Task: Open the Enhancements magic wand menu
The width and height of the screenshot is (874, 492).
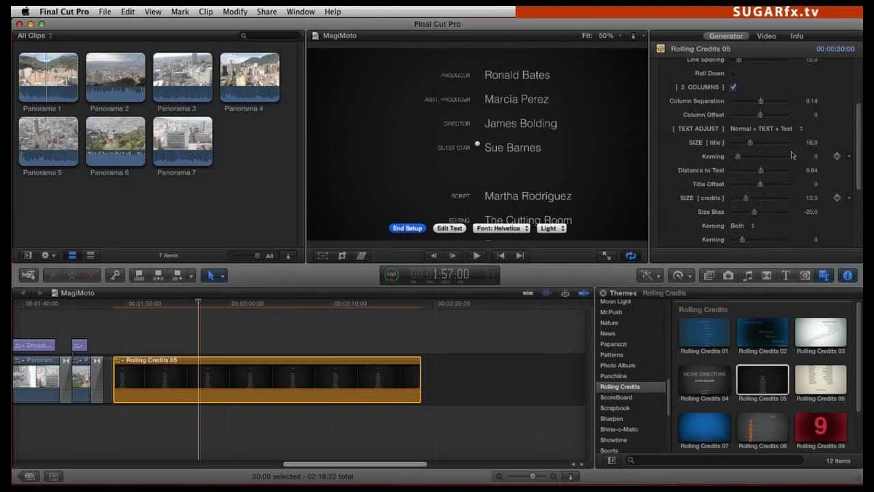Action: coord(647,275)
